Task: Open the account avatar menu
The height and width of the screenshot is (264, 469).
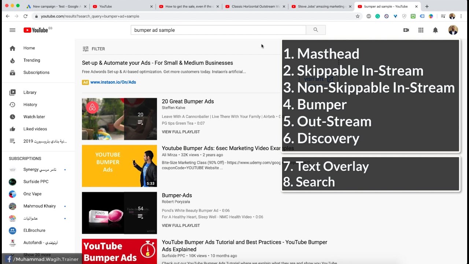Action: point(453,30)
